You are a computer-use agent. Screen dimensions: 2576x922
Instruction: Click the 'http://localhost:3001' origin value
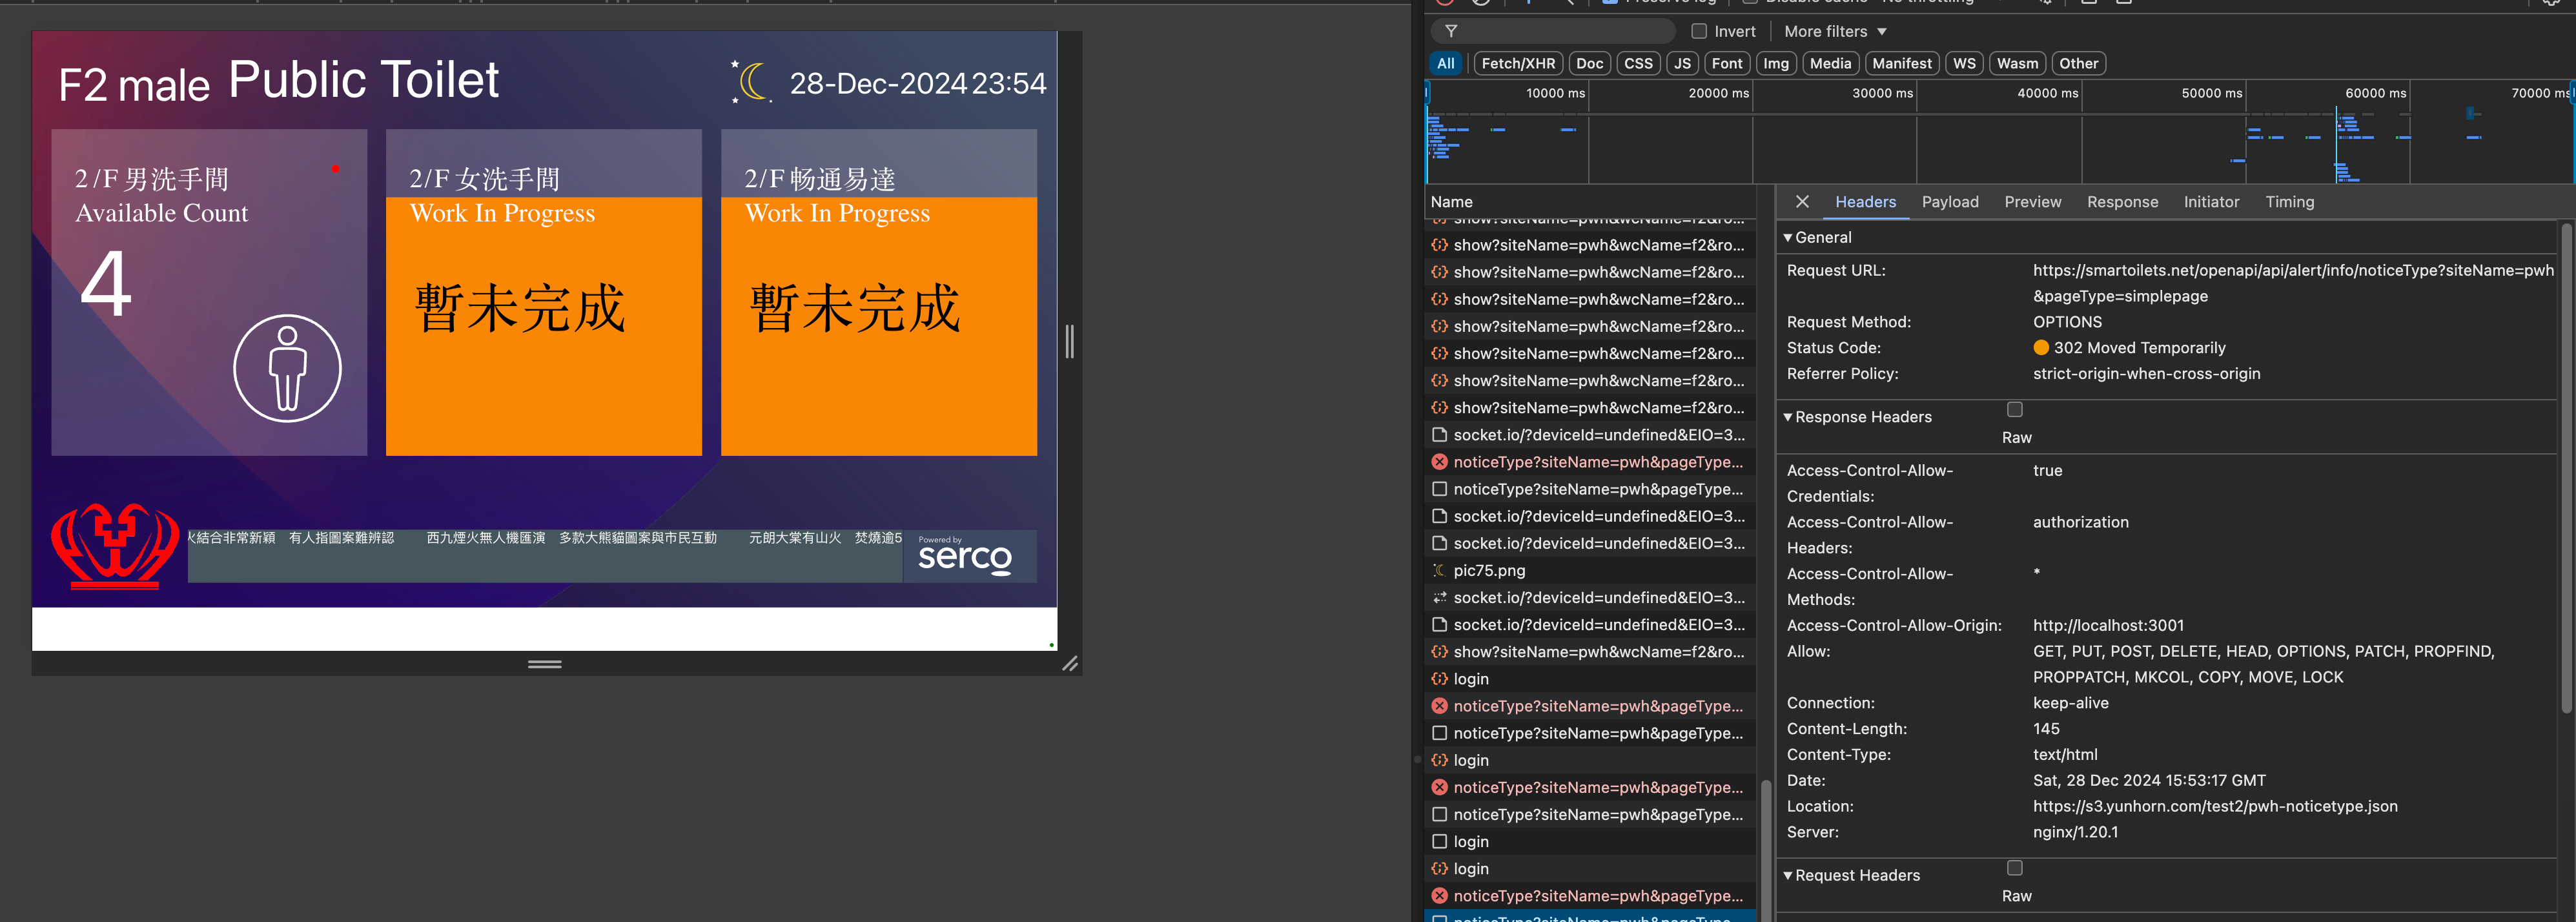pyautogui.click(x=2108, y=626)
